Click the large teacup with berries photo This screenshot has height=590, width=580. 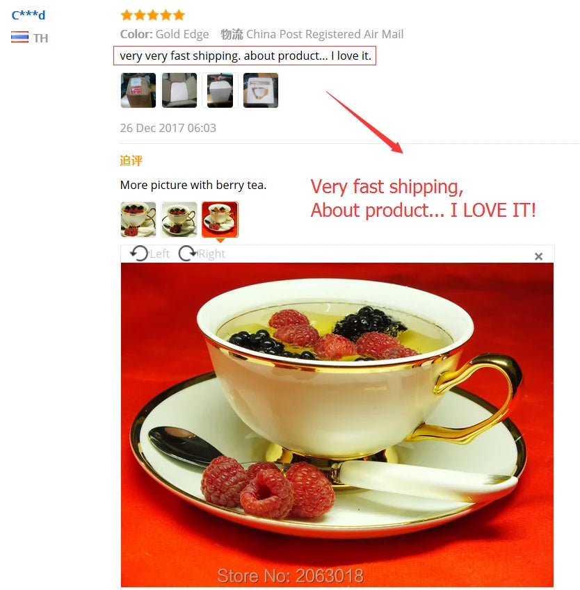pos(337,425)
